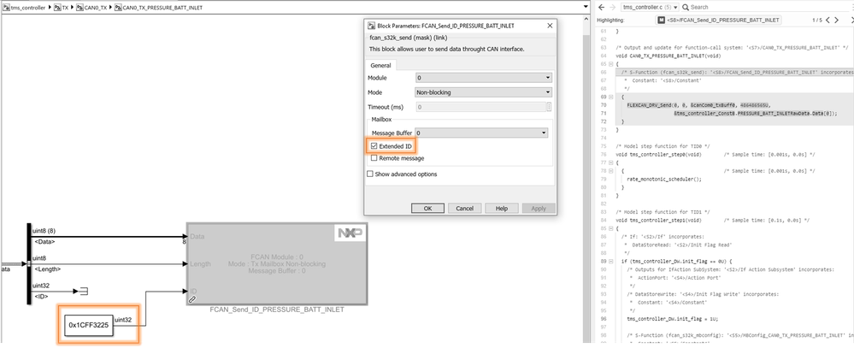Click OK in Block Parameters dialog

pos(427,209)
